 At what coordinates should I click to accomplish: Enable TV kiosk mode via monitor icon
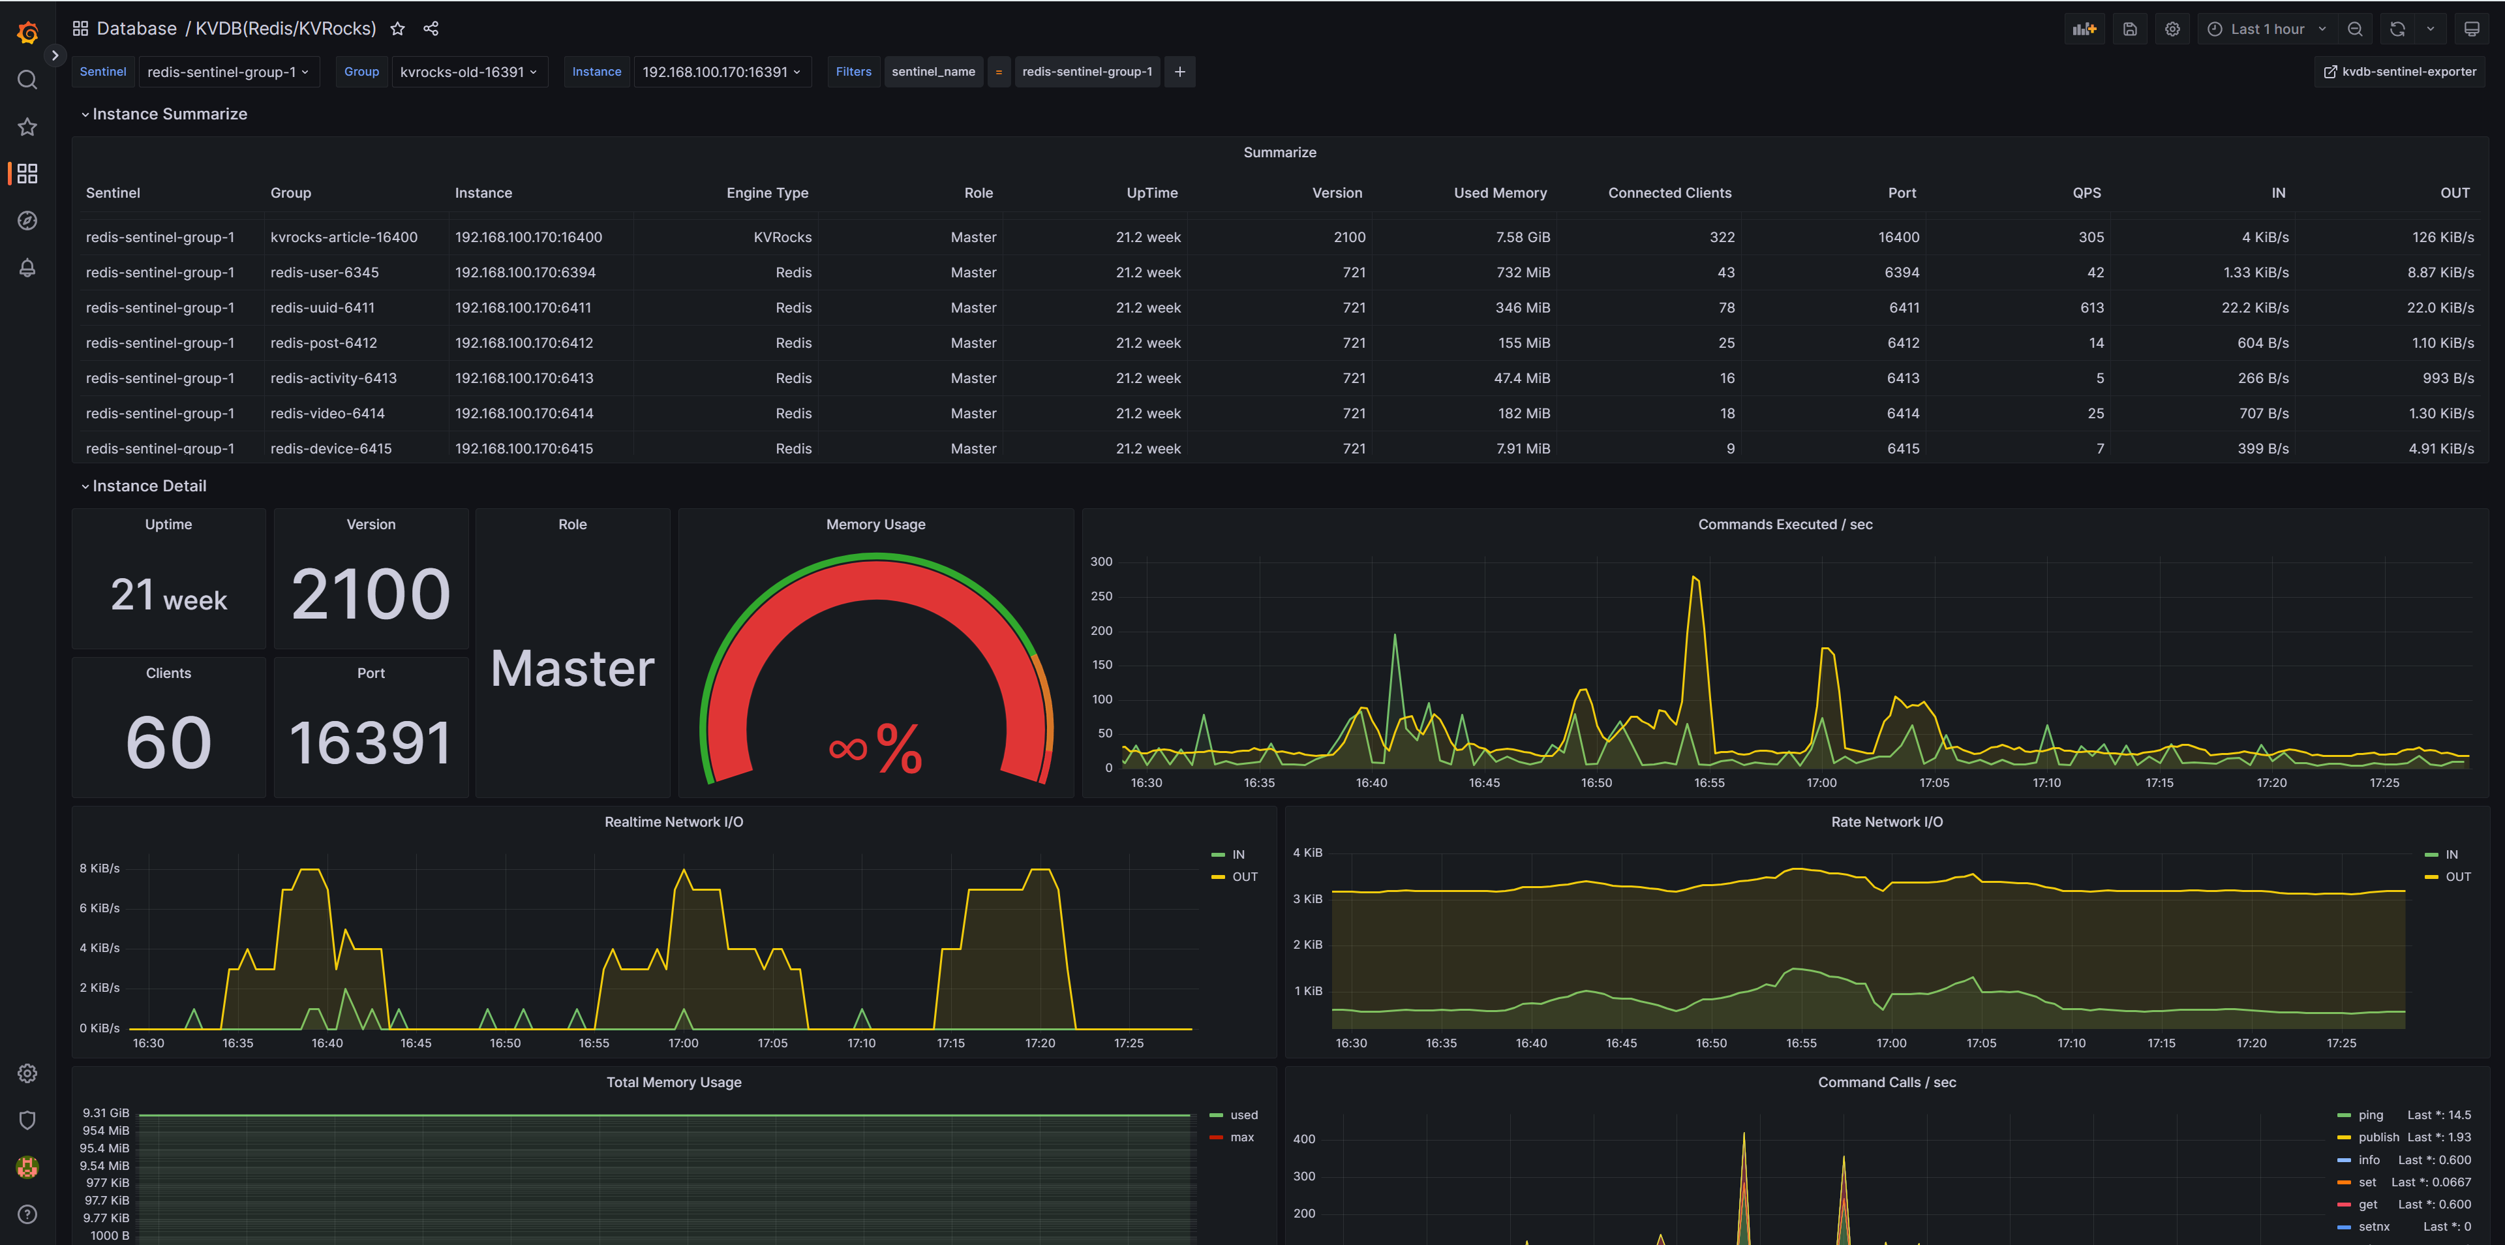(2473, 28)
